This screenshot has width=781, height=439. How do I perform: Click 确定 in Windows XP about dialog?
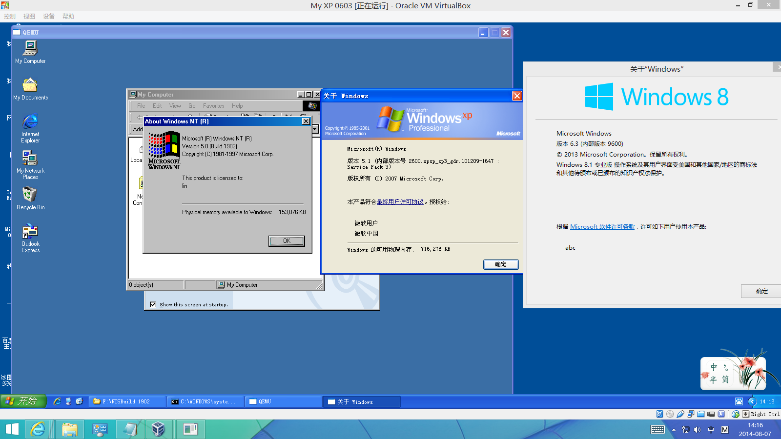pyautogui.click(x=501, y=264)
